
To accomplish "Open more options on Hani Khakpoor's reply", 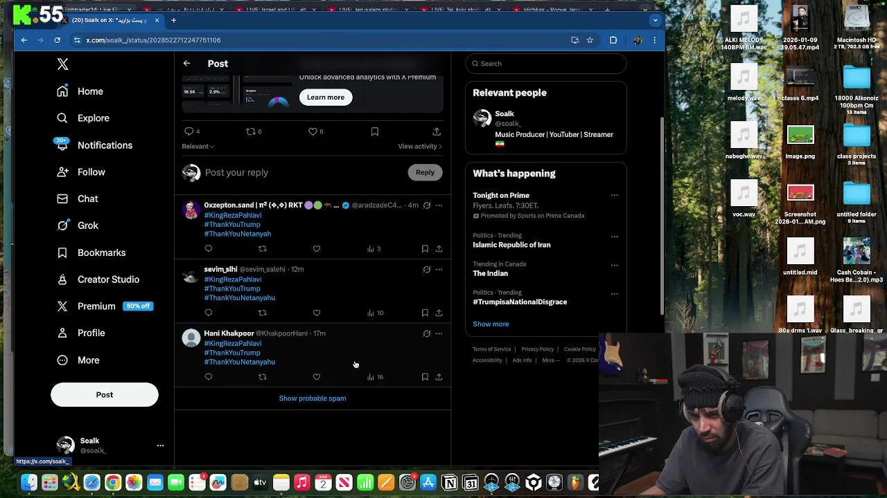I will coord(439,333).
